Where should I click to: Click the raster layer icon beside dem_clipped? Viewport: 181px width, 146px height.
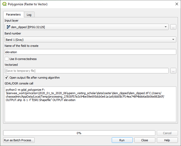click(x=8, y=27)
